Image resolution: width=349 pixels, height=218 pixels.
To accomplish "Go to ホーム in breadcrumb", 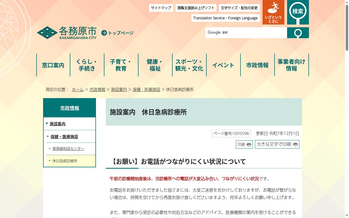I will [x=78, y=89].
